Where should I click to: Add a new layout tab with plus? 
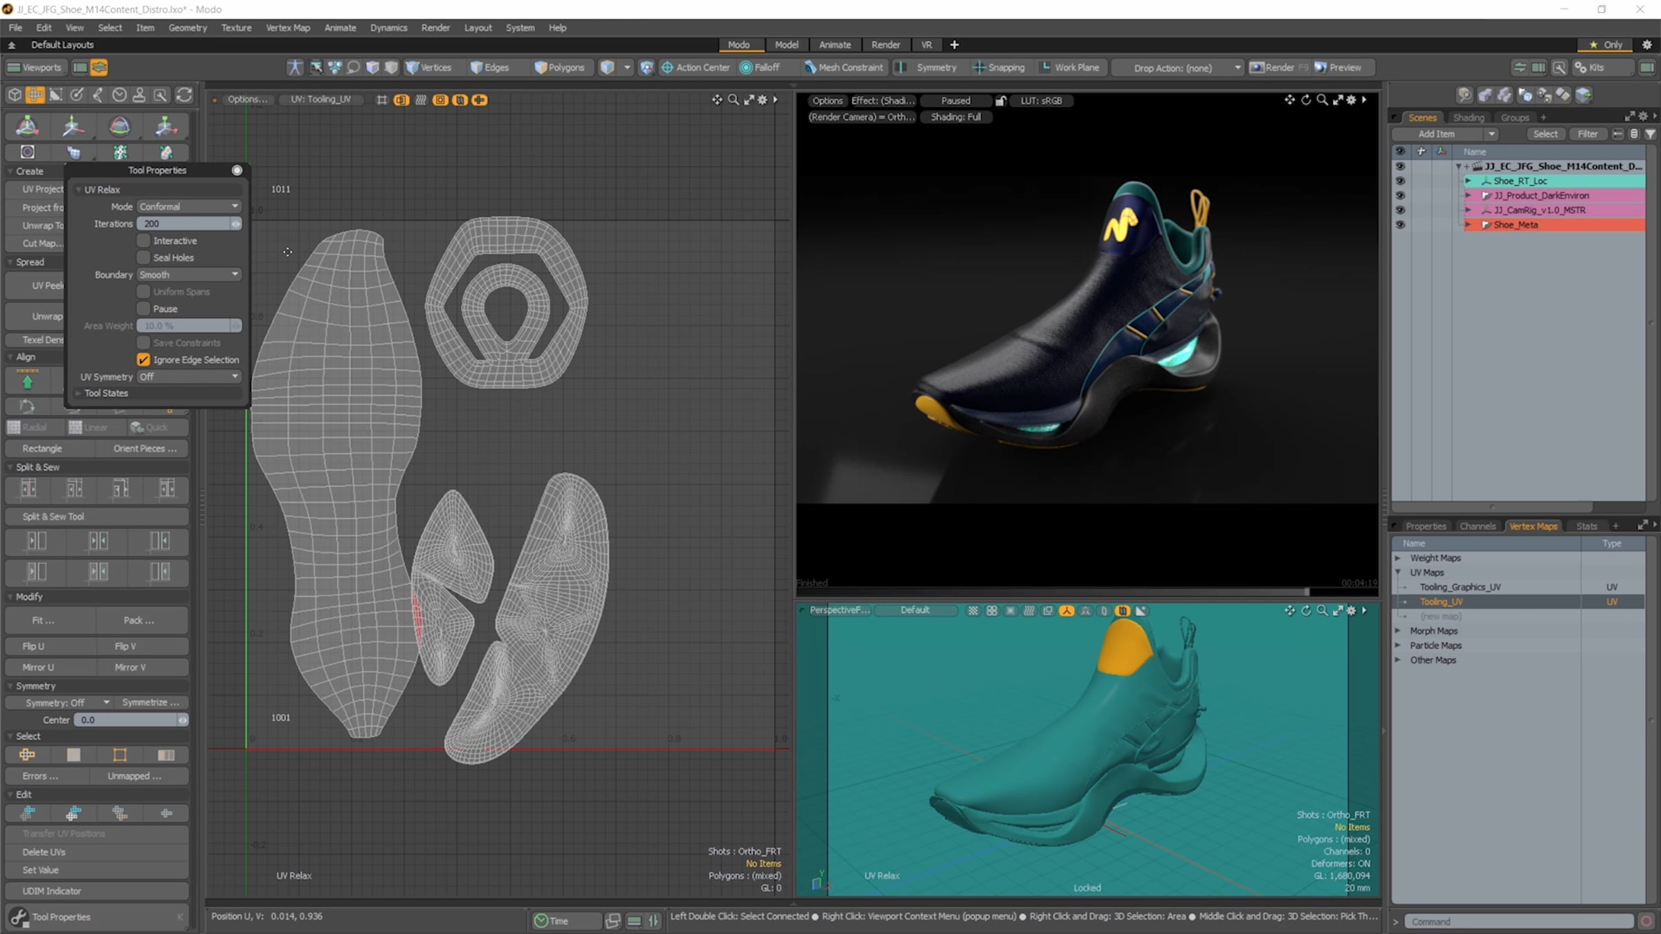click(954, 44)
